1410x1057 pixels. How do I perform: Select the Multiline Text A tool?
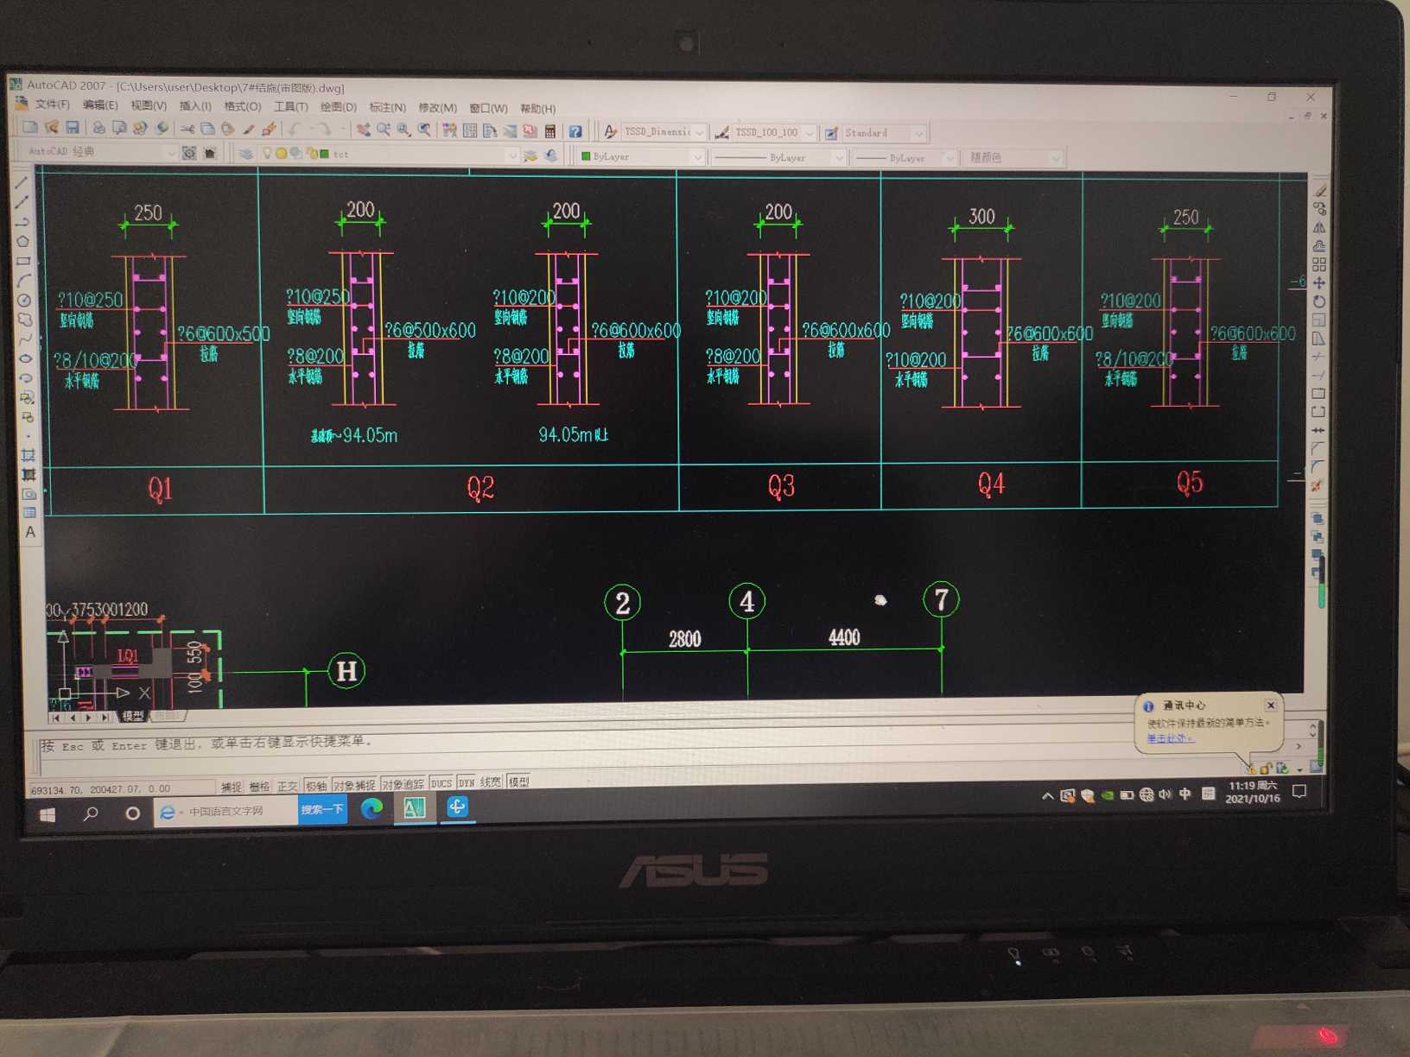(30, 532)
